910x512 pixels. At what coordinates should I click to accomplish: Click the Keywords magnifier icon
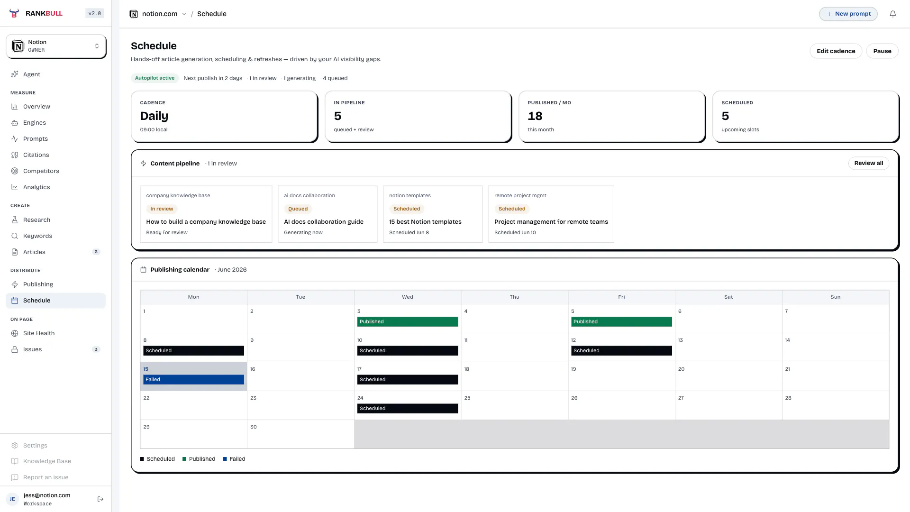[x=15, y=236]
